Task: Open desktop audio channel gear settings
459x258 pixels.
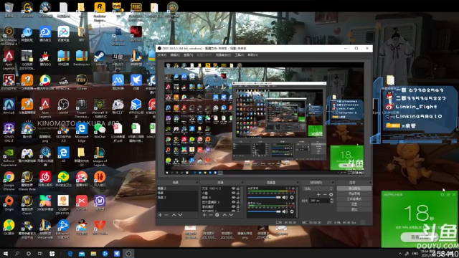Action: (292, 198)
